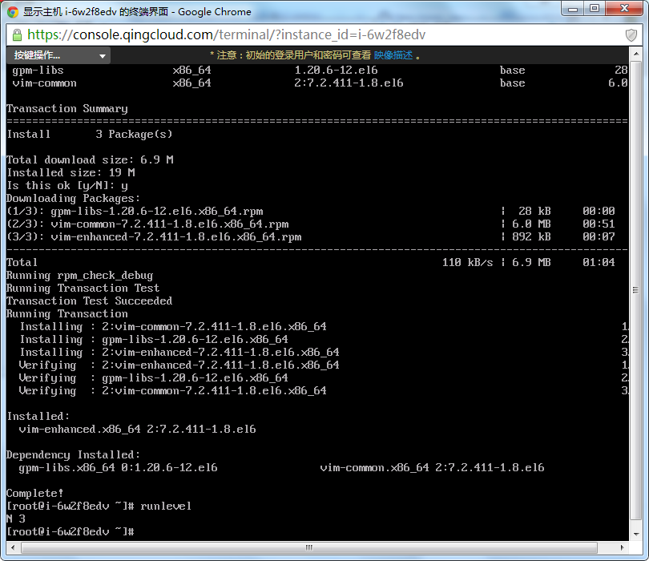Viewport: 649px width, 561px height.
Task: Click the 'Is this ok [y/N]: y' line
Action: click(x=67, y=185)
